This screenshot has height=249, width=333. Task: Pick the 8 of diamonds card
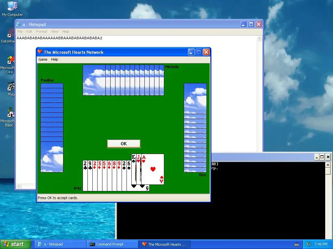(x=114, y=176)
